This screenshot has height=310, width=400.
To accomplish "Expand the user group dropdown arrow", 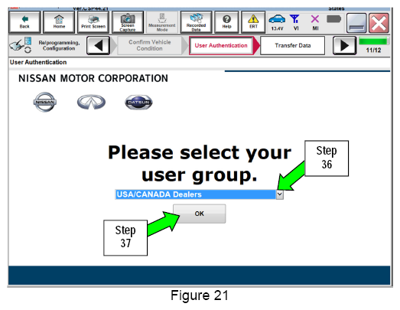I will pyautogui.click(x=280, y=194).
